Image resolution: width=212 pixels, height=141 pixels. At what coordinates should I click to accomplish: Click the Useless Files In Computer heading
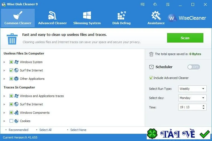pyautogui.click(x=24, y=53)
